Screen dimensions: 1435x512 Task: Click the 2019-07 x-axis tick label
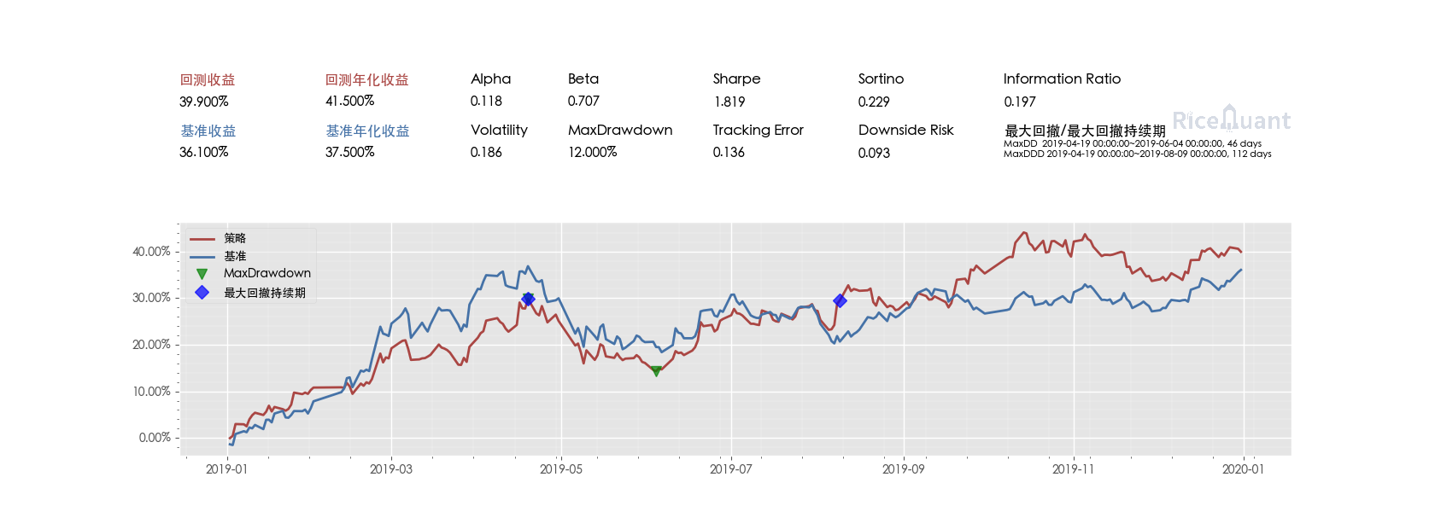pos(731,469)
